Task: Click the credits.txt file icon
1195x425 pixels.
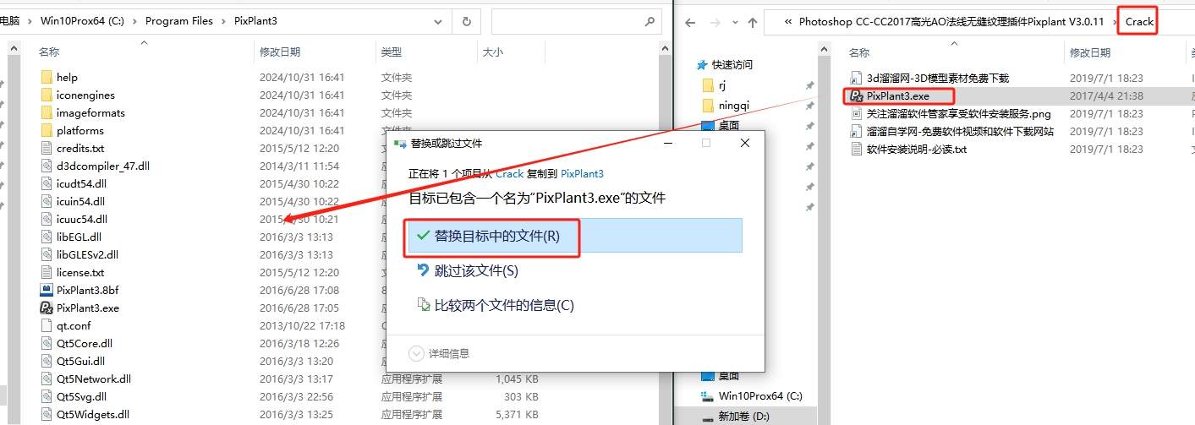Action: [x=47, y=148]
